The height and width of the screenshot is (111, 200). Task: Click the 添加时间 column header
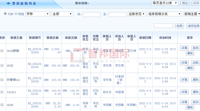pyautogui.click(x=165, y=38)
